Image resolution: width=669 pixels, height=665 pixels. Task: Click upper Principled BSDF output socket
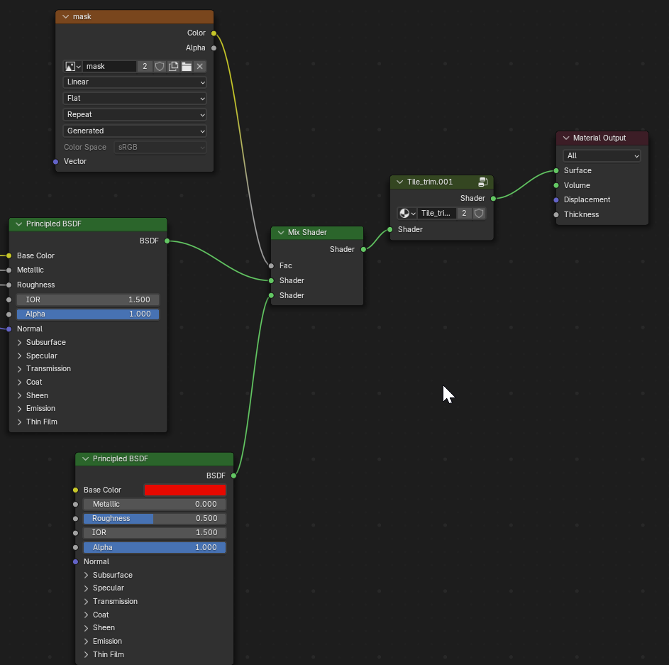167,241
